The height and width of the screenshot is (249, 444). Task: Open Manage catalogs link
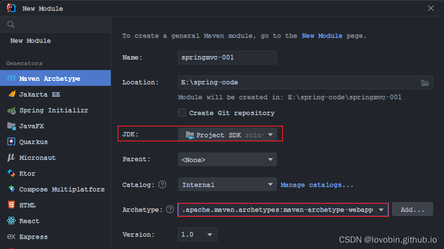coord(317,185)
